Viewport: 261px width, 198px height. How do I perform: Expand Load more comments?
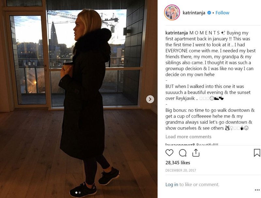(188, 136)
